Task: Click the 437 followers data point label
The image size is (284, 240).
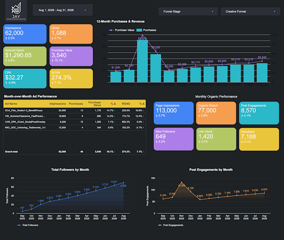Action: coord(22,207)
